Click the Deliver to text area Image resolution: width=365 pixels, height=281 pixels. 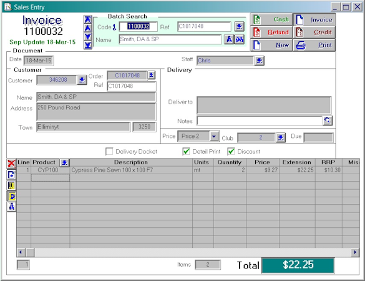point(264,105)
